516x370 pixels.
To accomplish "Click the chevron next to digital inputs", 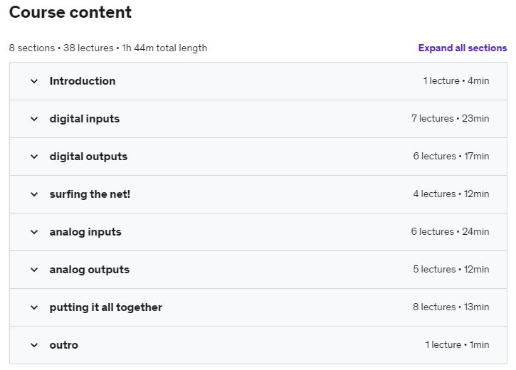I will click(34, 119).
